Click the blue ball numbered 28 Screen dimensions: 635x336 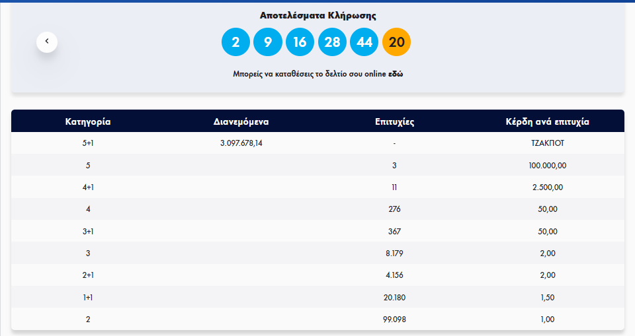332,42
